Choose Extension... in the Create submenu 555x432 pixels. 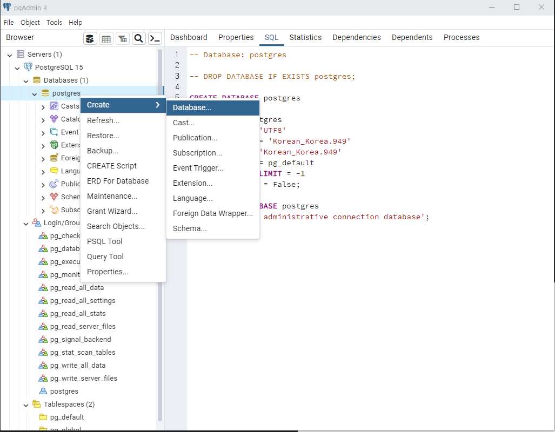click(x=213, y=183)
